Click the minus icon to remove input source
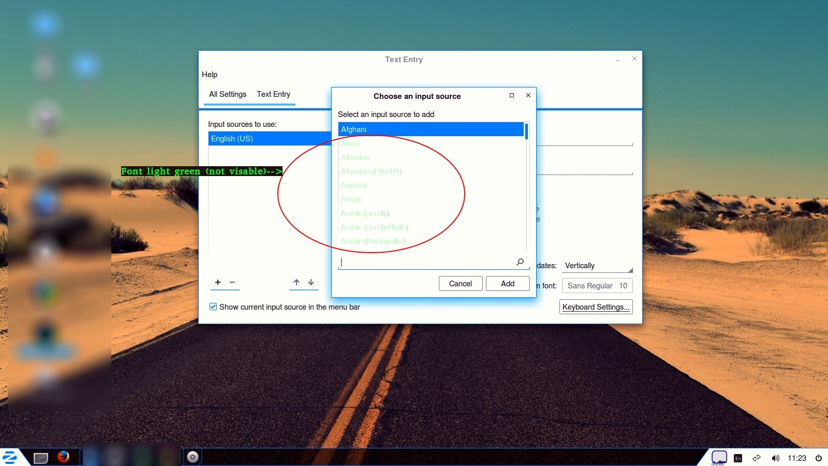The image size is (828, 466). tap(232, 282)
